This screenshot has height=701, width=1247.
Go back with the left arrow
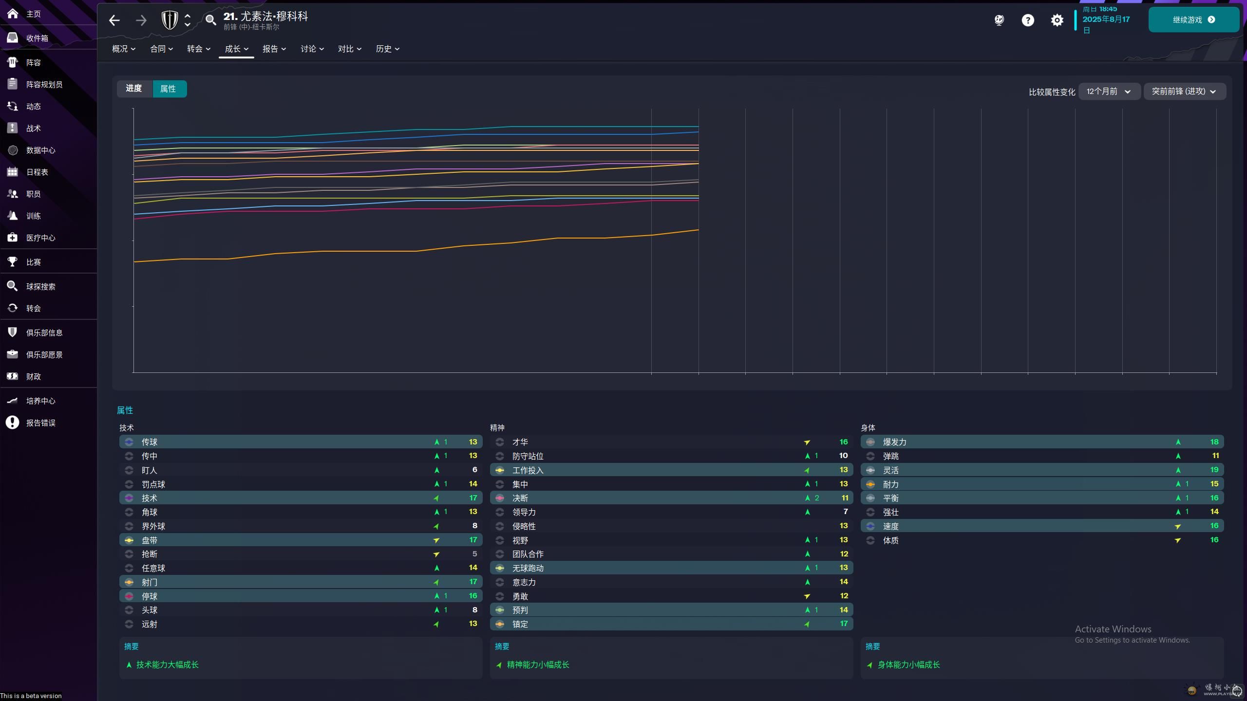[x=114, y=20]
